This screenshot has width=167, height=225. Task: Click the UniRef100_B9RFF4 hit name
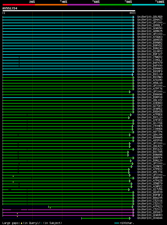[x=150, y=158]
